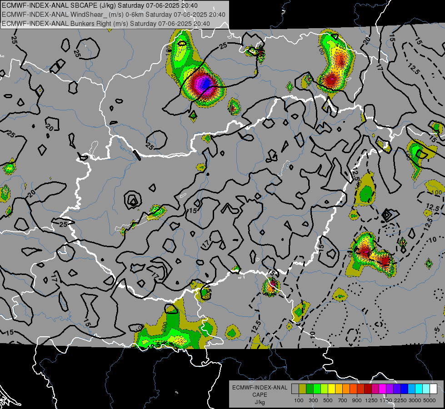The height and width of the screenshot is (409, 445).
Task: Click the legend value 2250
Action: pos(400,400)
